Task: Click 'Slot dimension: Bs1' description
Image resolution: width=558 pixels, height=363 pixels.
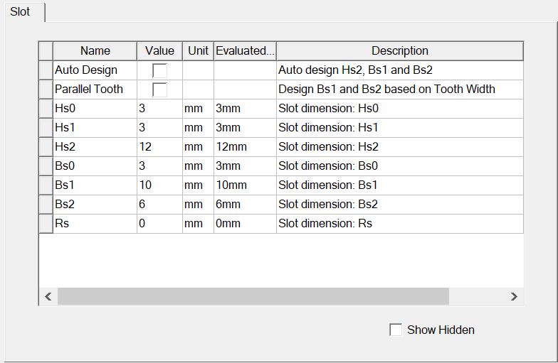Action: (x=400, y=185)
